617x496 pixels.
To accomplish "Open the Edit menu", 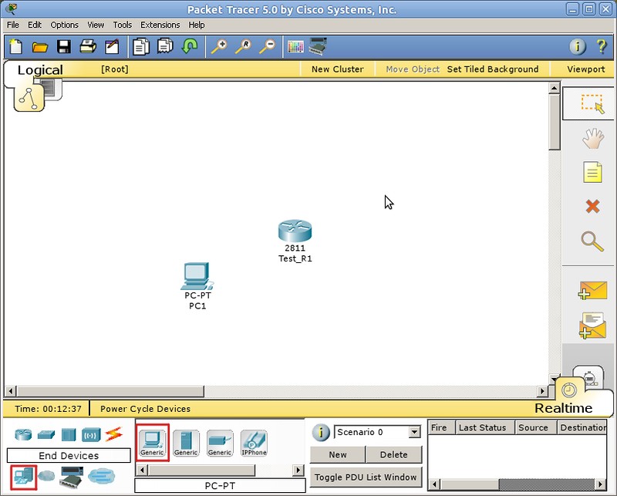I will pyautogui.click(x=35, y=25).
